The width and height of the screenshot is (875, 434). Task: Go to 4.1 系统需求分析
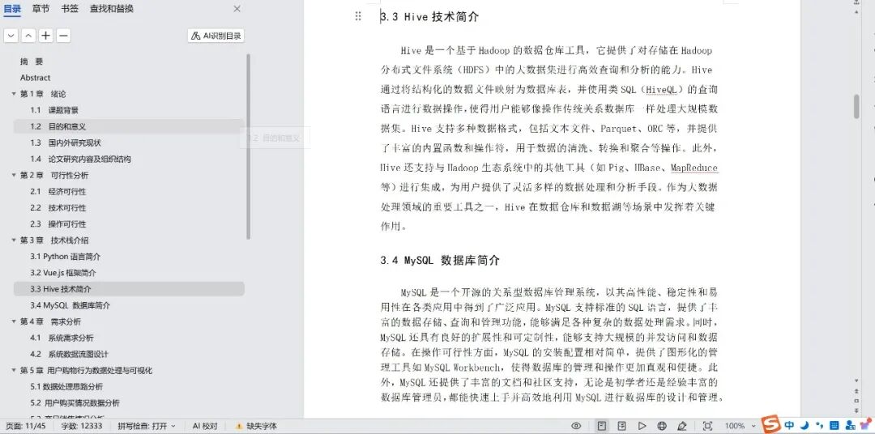click(x=62, y=338)
